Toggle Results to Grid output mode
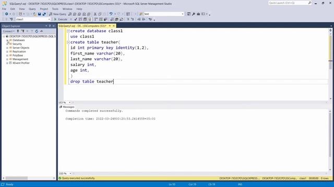Screen dimensions: 334x187 [x=117, y=19]
